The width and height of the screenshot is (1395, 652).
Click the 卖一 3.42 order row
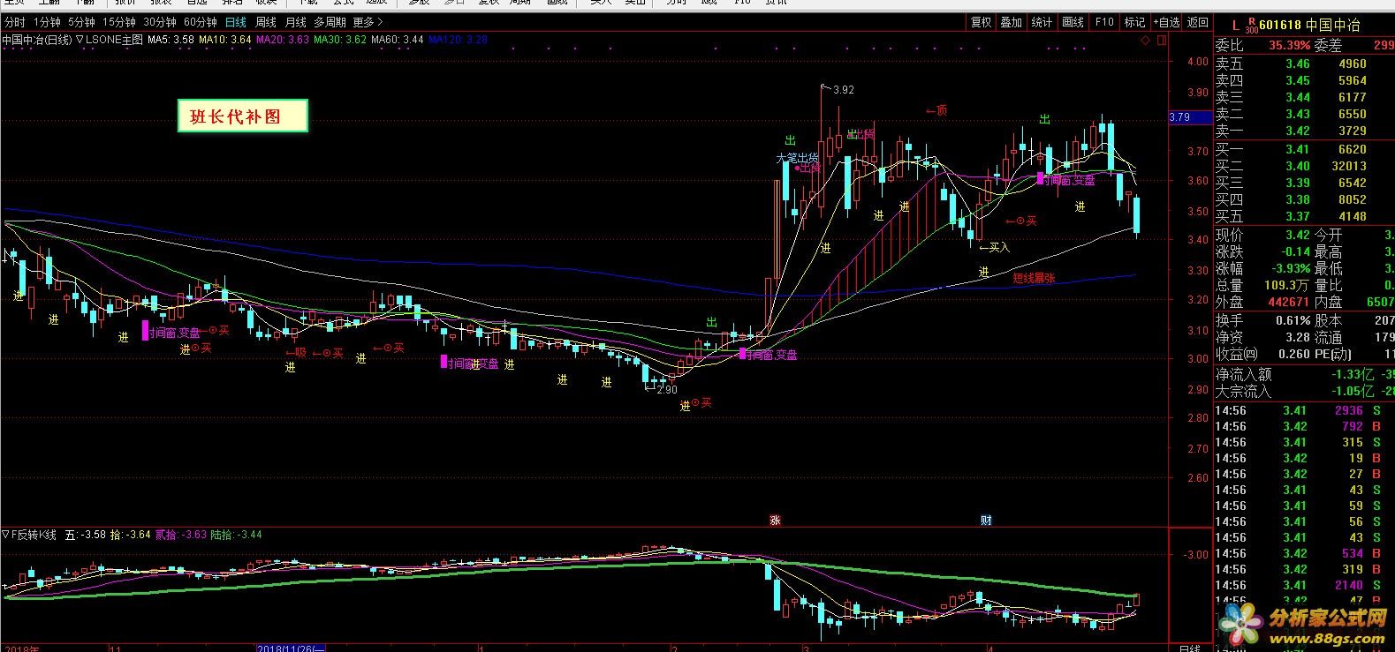tap(1304, 131)
